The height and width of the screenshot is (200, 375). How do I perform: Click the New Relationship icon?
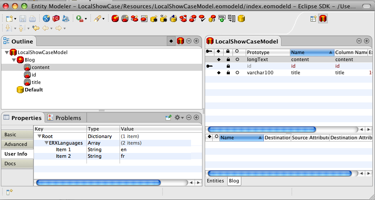pos(135,18)
